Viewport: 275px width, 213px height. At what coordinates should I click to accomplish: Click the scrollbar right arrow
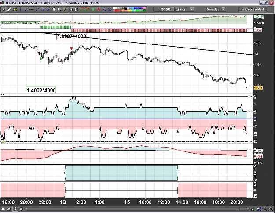[x=248, y=209]
